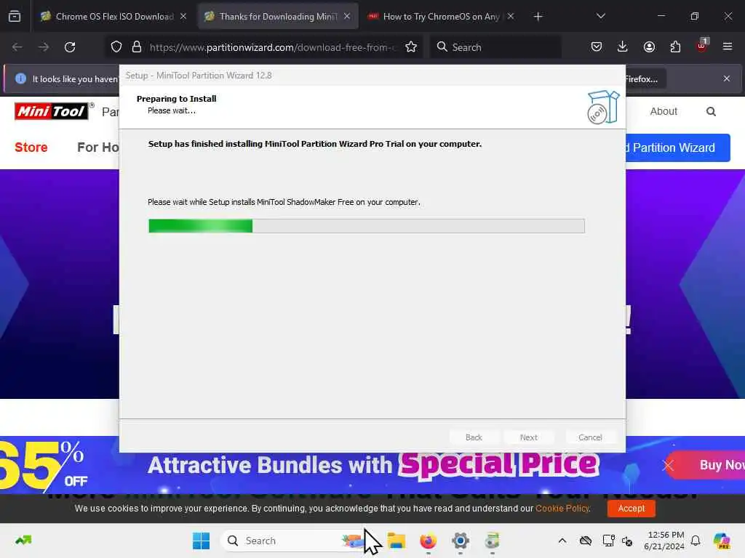Image resolution: width=745 pixels, height=558 pixels.
Task: Open the clock showing 12:56 PM
Action: [665, 541]
